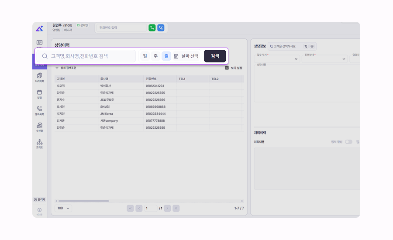Select the 일 day period filter

click(x=145, y=56)
